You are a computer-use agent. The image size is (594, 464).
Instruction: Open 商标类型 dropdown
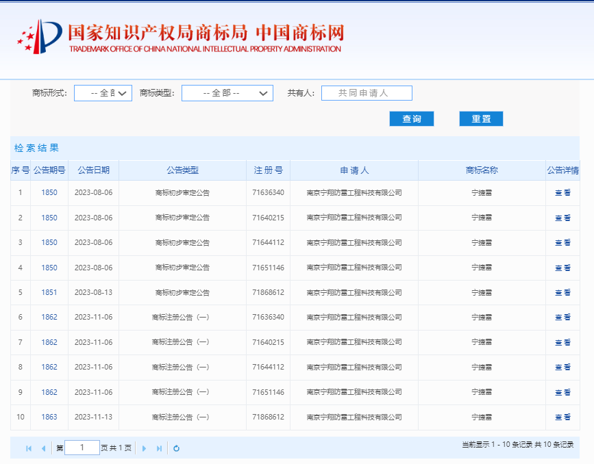click(x=227, y=93)
